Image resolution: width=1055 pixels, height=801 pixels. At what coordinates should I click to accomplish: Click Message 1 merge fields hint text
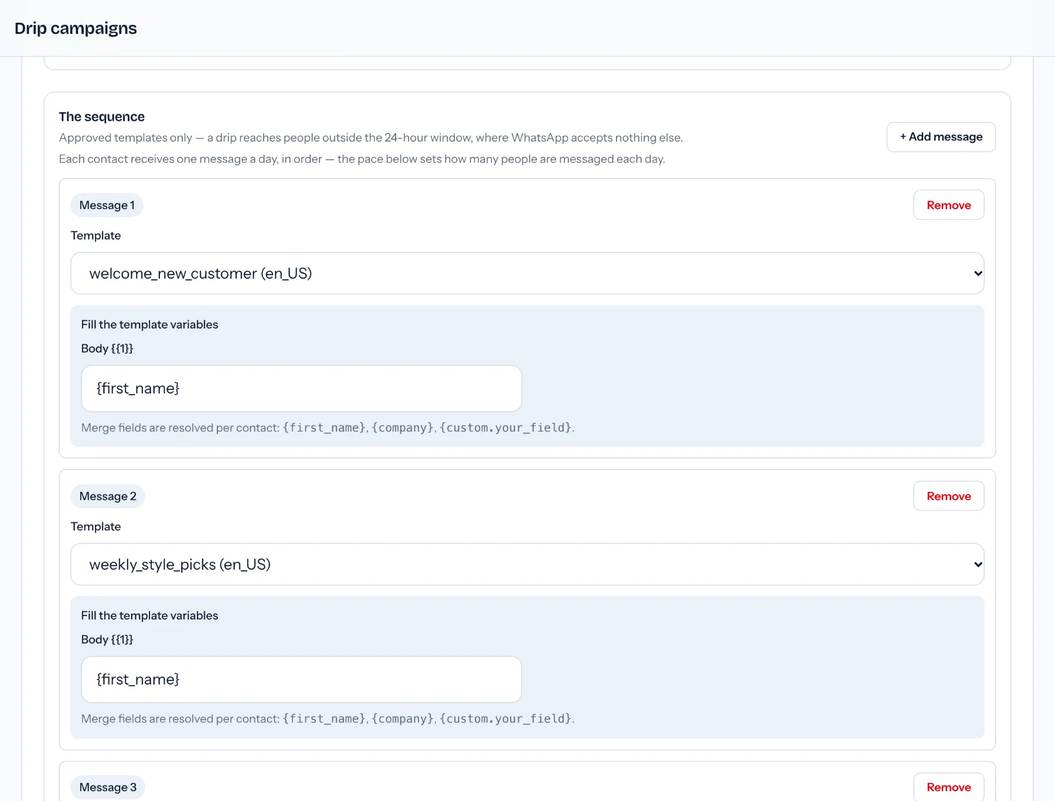(328, 427)
